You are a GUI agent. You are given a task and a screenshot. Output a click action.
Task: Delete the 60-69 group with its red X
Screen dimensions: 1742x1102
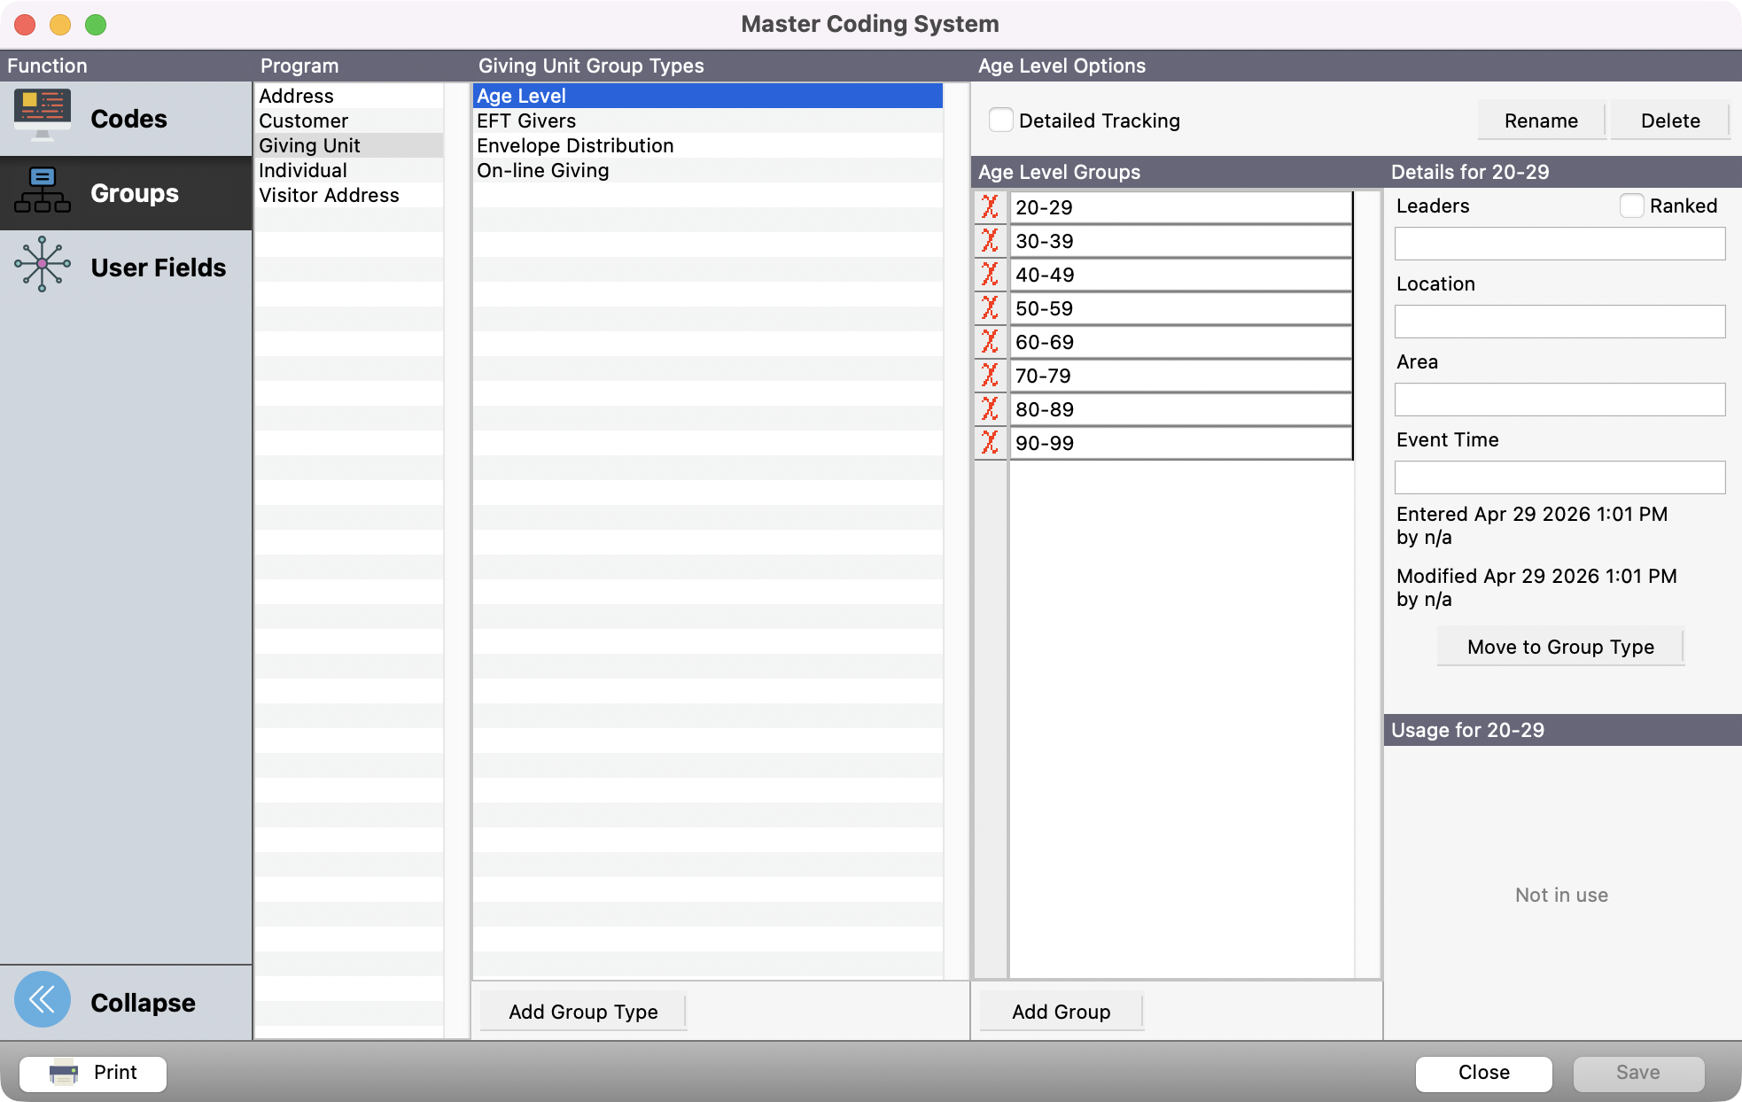[x=991, y=342]
